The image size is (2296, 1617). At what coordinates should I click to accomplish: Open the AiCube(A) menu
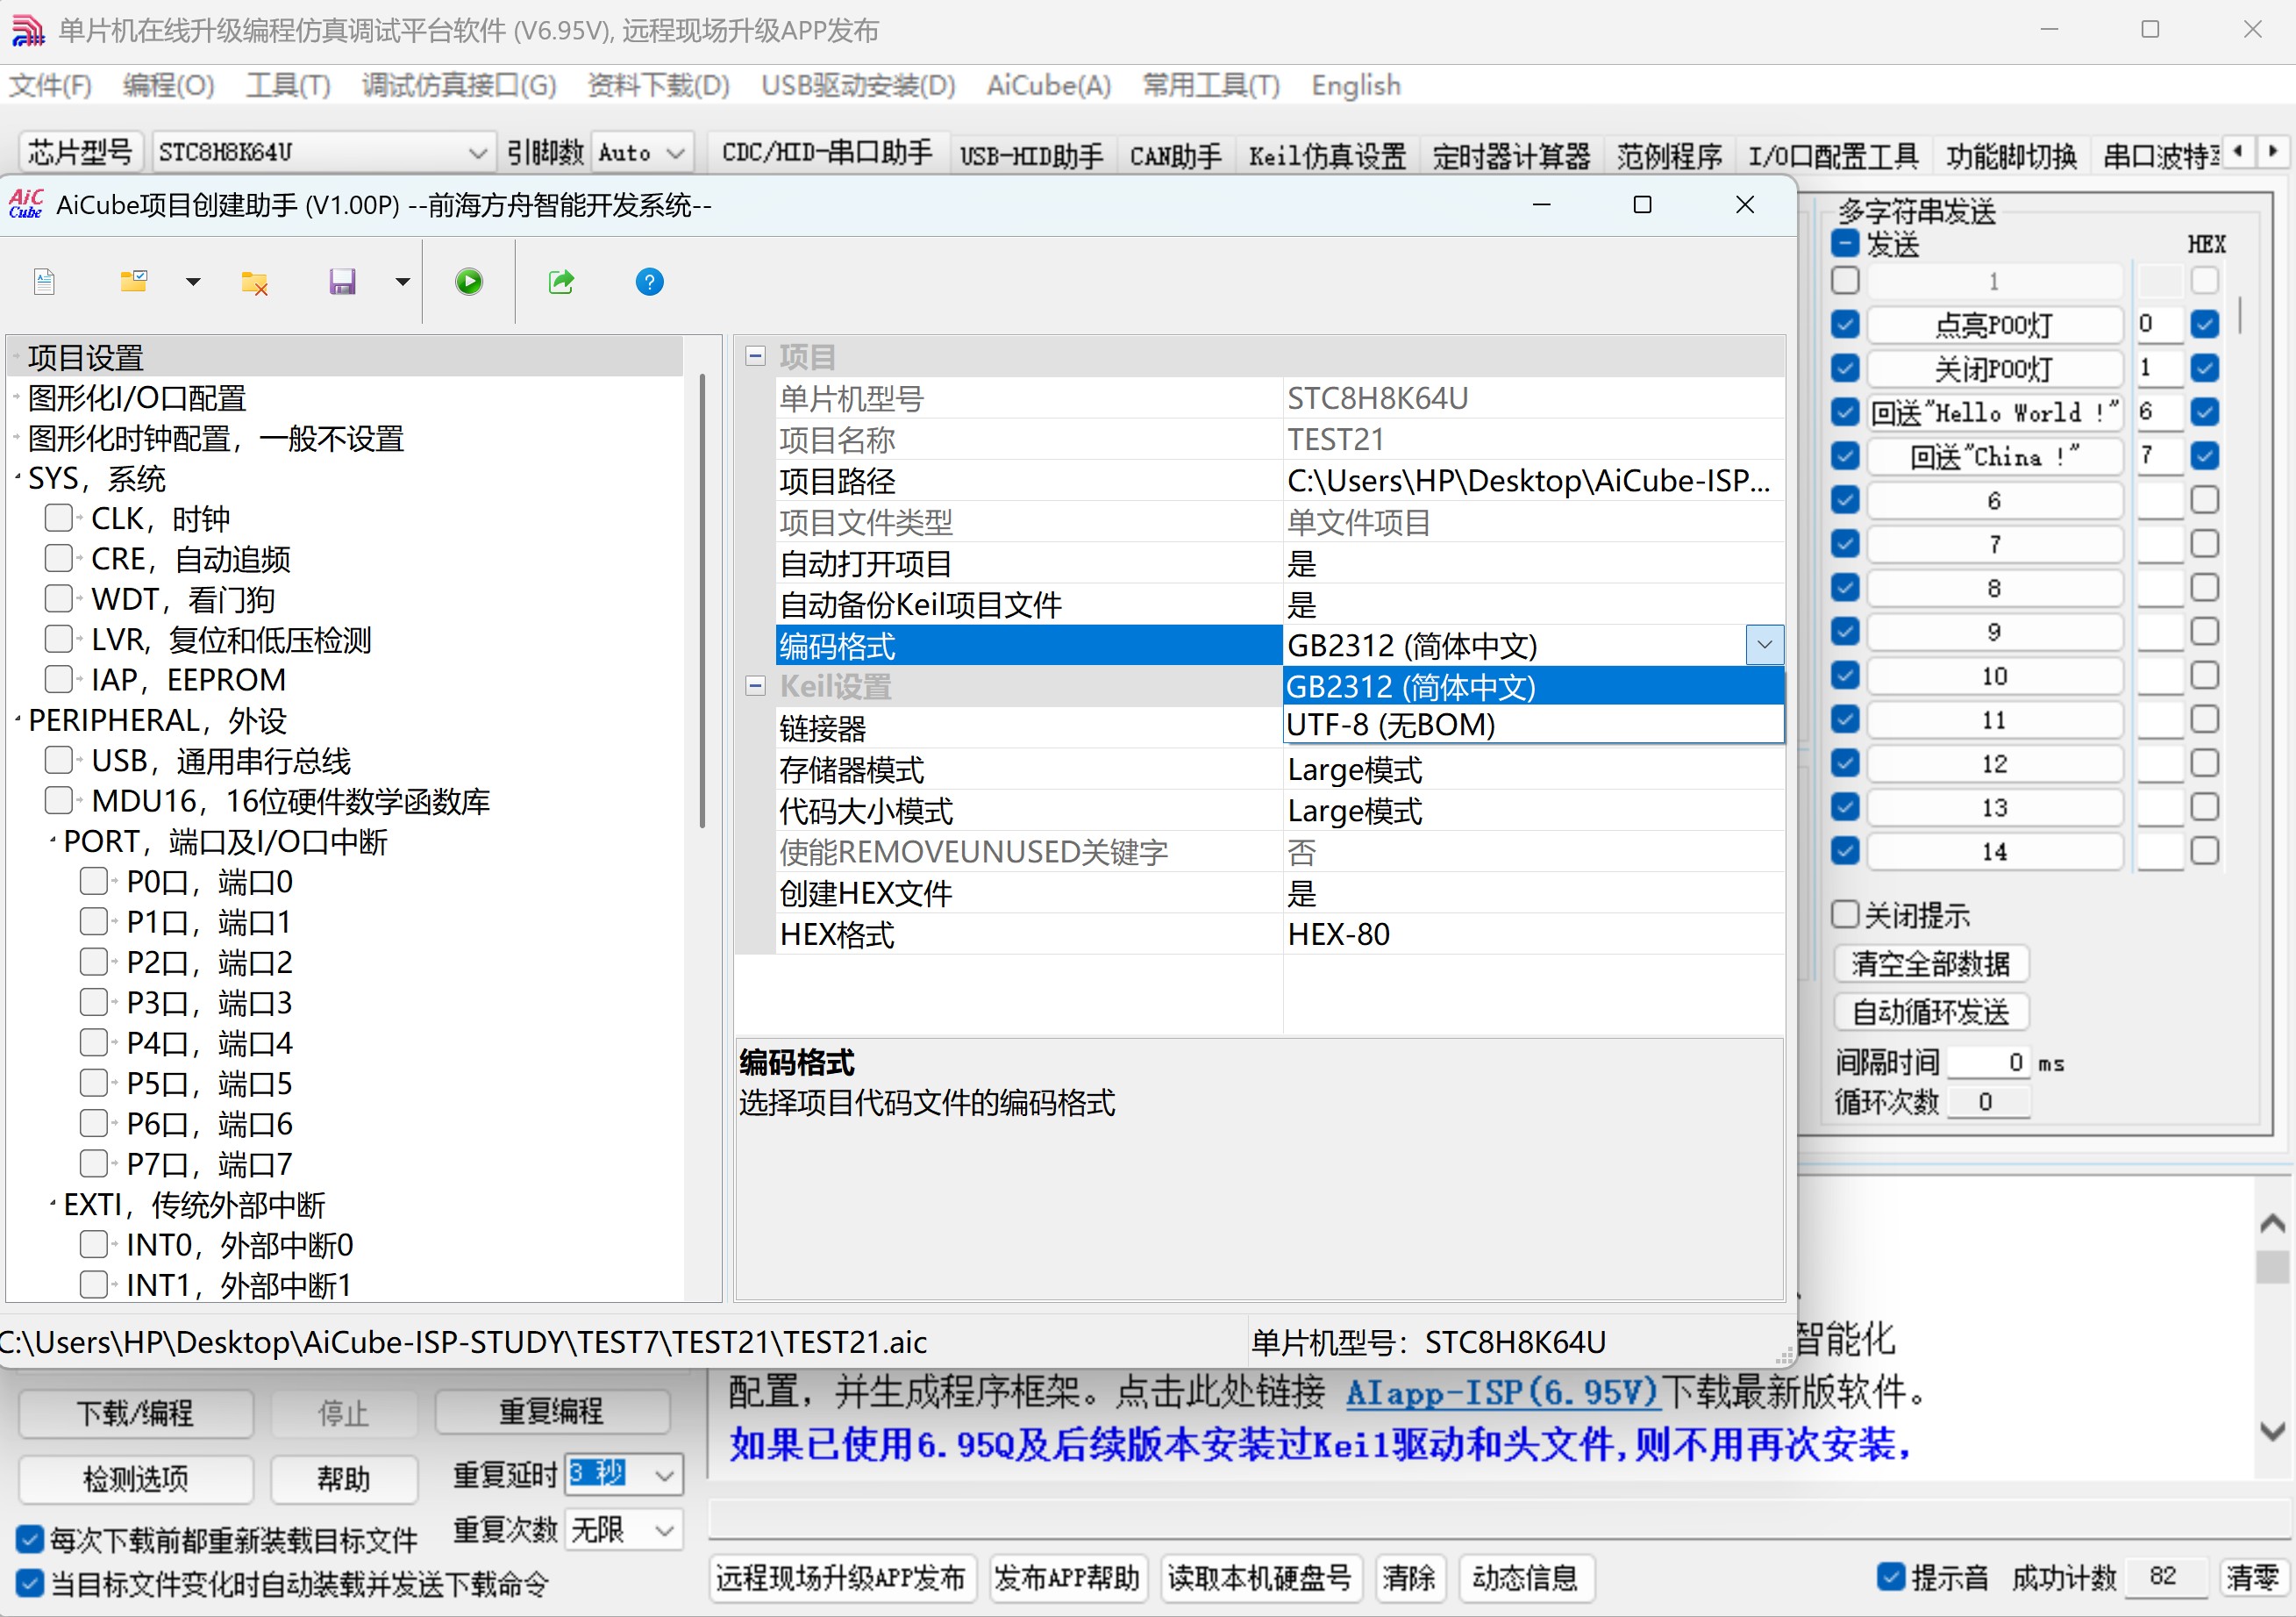1049,86
